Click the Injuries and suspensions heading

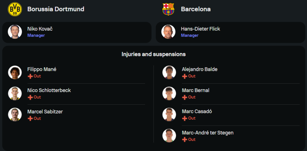coord(153,54)
